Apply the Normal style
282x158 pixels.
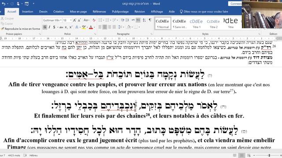(x=163, y=23)
